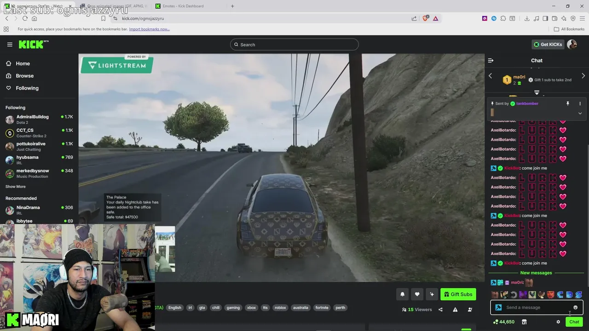Image resolution: width=589 pixels, height=331 pixels.
Task: Open the All Bookmarks folder
Action: coord(569,29)
